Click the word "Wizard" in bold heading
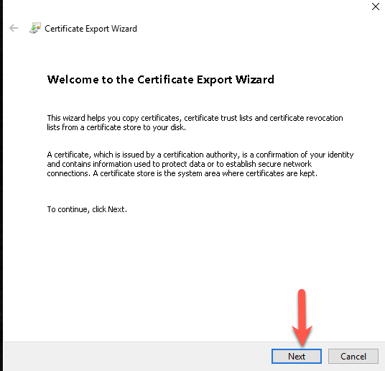 [254, 80]
